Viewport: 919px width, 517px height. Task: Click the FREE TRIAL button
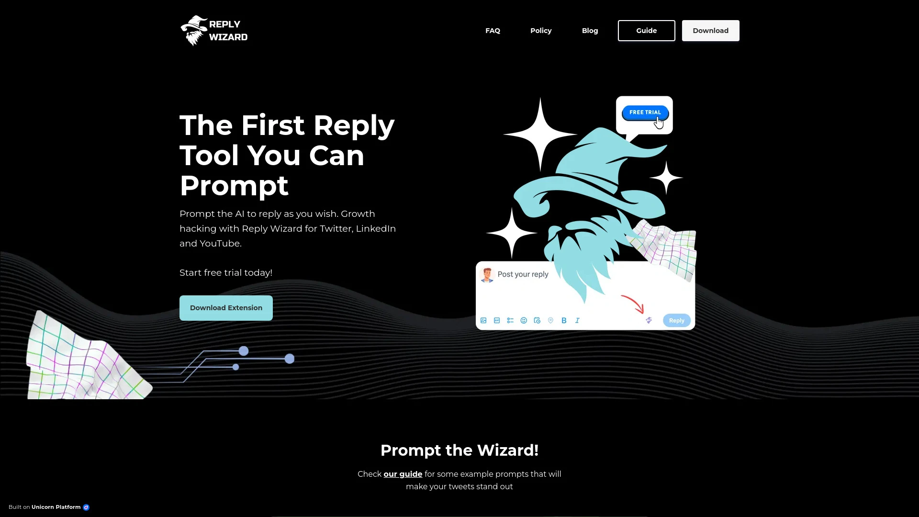(644, 112)
